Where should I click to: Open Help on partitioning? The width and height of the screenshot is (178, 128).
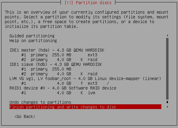point(33,41)
